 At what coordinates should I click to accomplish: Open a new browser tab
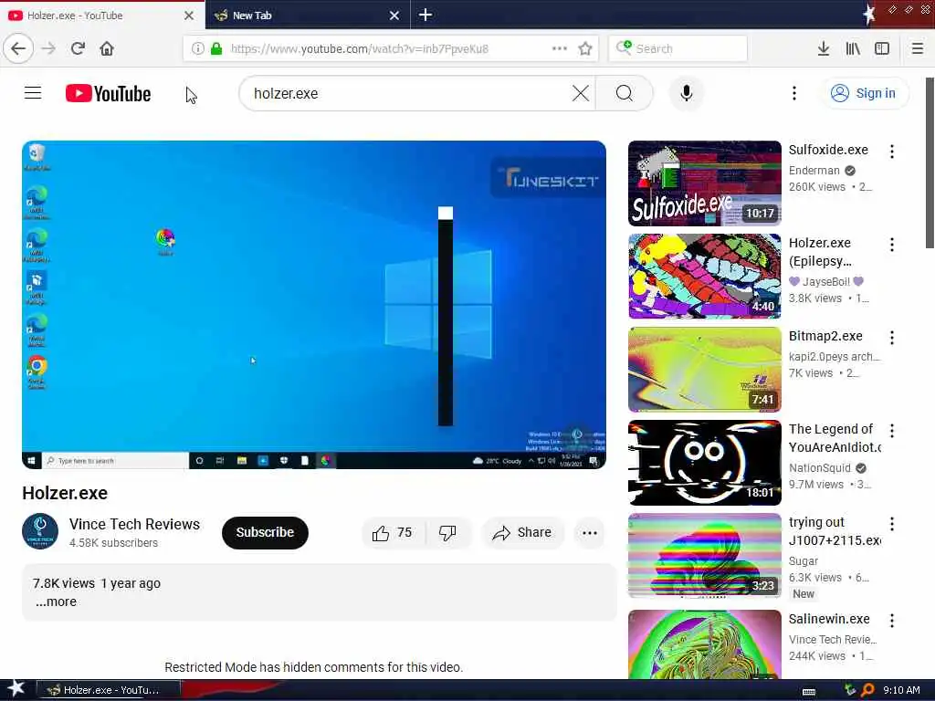pyautogui.click(x=425, y=15)
